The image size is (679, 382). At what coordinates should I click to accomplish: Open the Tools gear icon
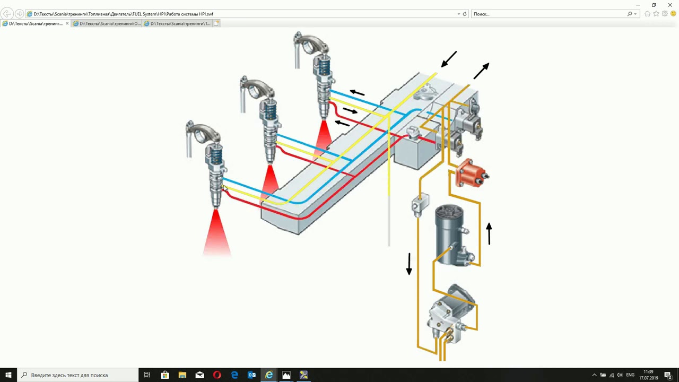click(665, 14)
